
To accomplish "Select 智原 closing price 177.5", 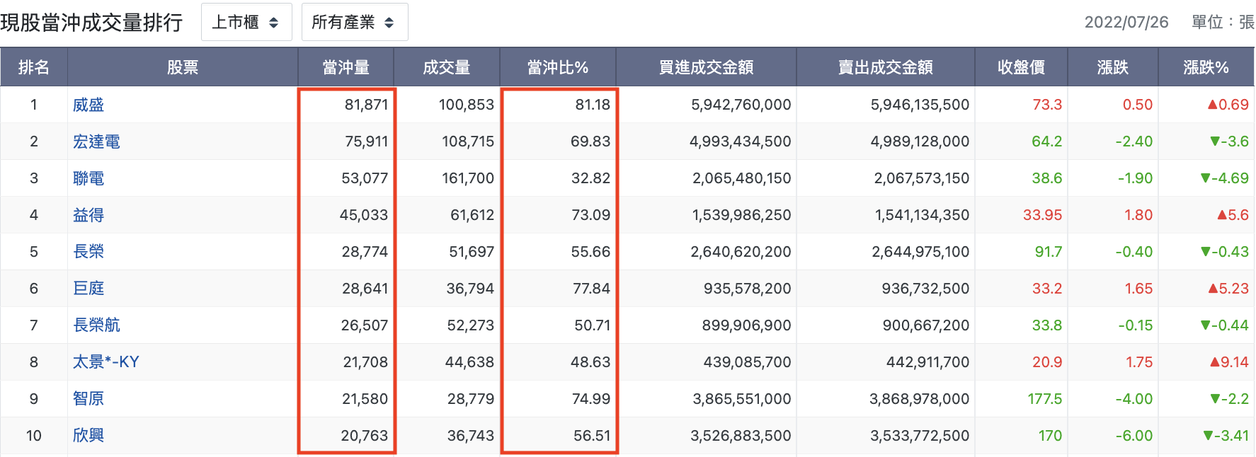I will [1045, 399].
